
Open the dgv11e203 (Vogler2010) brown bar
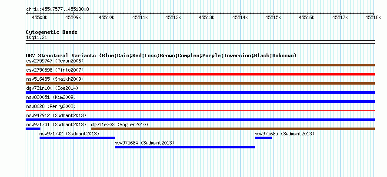[x=233, y=129]
